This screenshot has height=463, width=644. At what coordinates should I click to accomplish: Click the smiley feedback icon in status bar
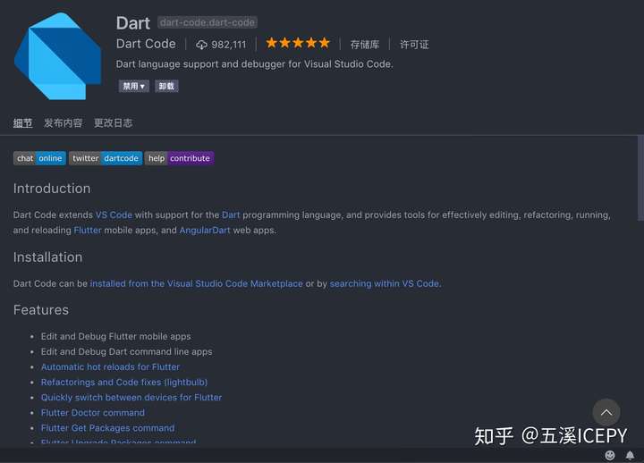(x=610, y=455)
